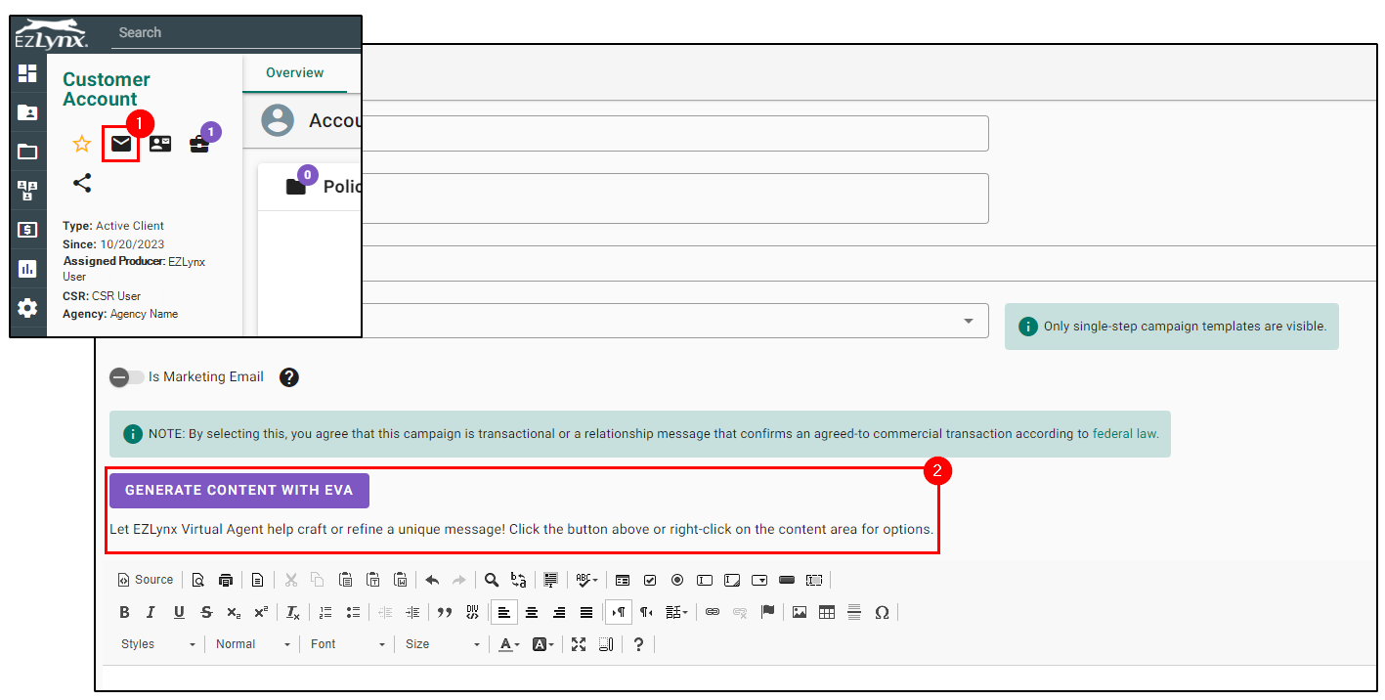The image size is (1385, 700).
Task: Open the reports chart icon in sidebar
Action: (27, 268)
